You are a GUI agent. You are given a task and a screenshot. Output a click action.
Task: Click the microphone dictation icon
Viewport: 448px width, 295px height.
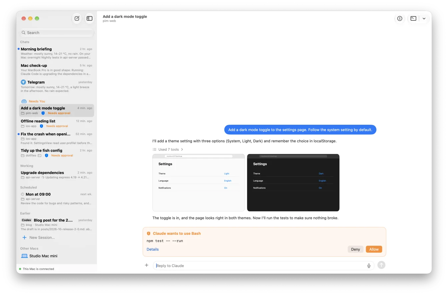point(369,266)
